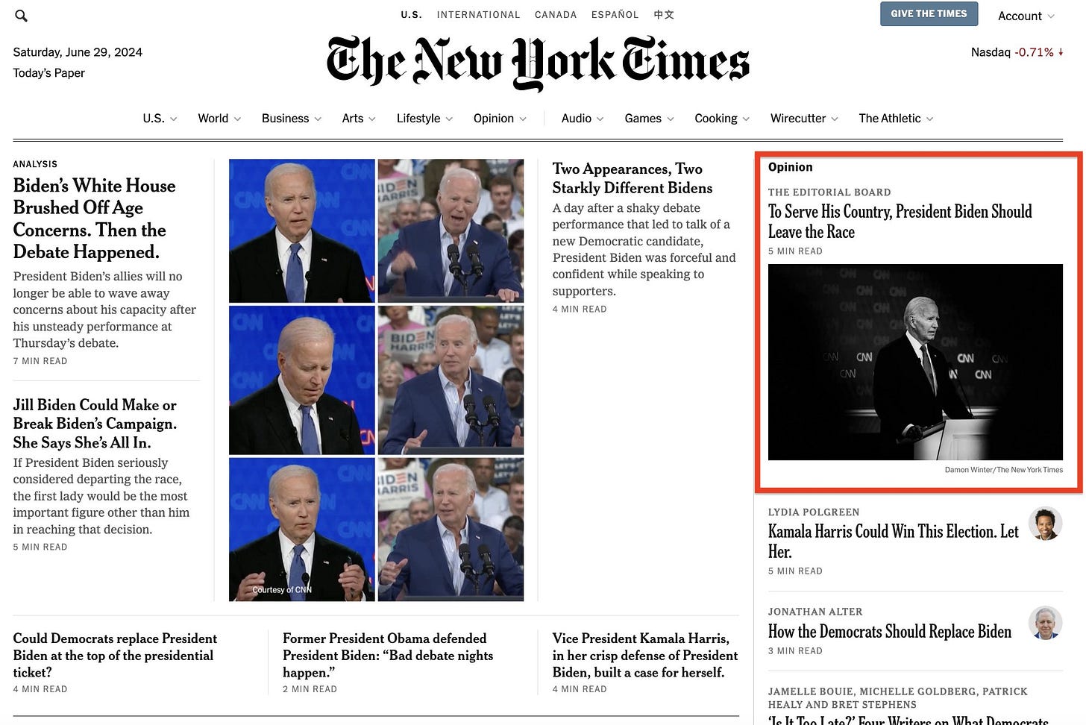Image resolution: width=1086 pixels, height=725 pixels.
Task: Open the Wirecutter navigation menu item
Action: coord(798,119)
